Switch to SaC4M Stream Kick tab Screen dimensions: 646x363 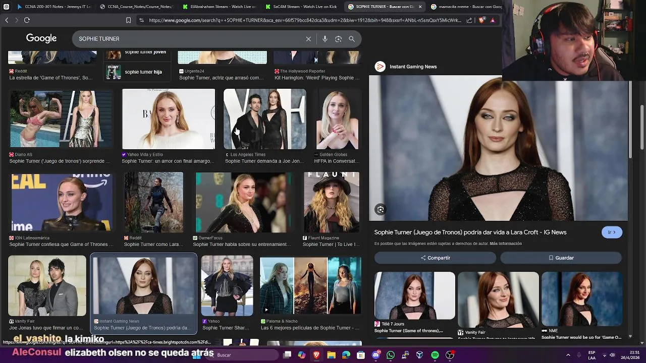(x=301, y=7)
